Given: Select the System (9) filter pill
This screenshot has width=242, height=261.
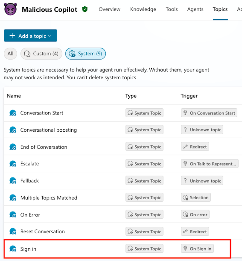Looking at the screenshot, I should click(85, 54).
